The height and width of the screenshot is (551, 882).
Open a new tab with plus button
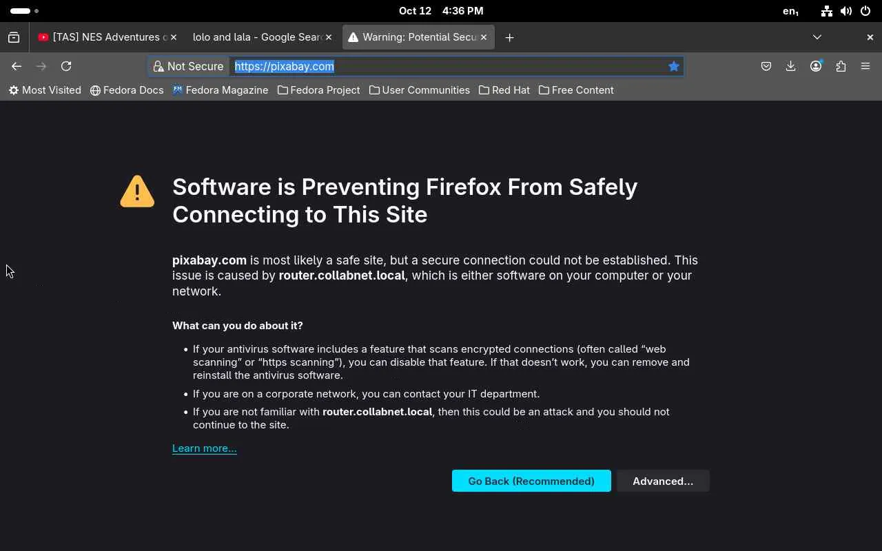(x=509, y=37)
